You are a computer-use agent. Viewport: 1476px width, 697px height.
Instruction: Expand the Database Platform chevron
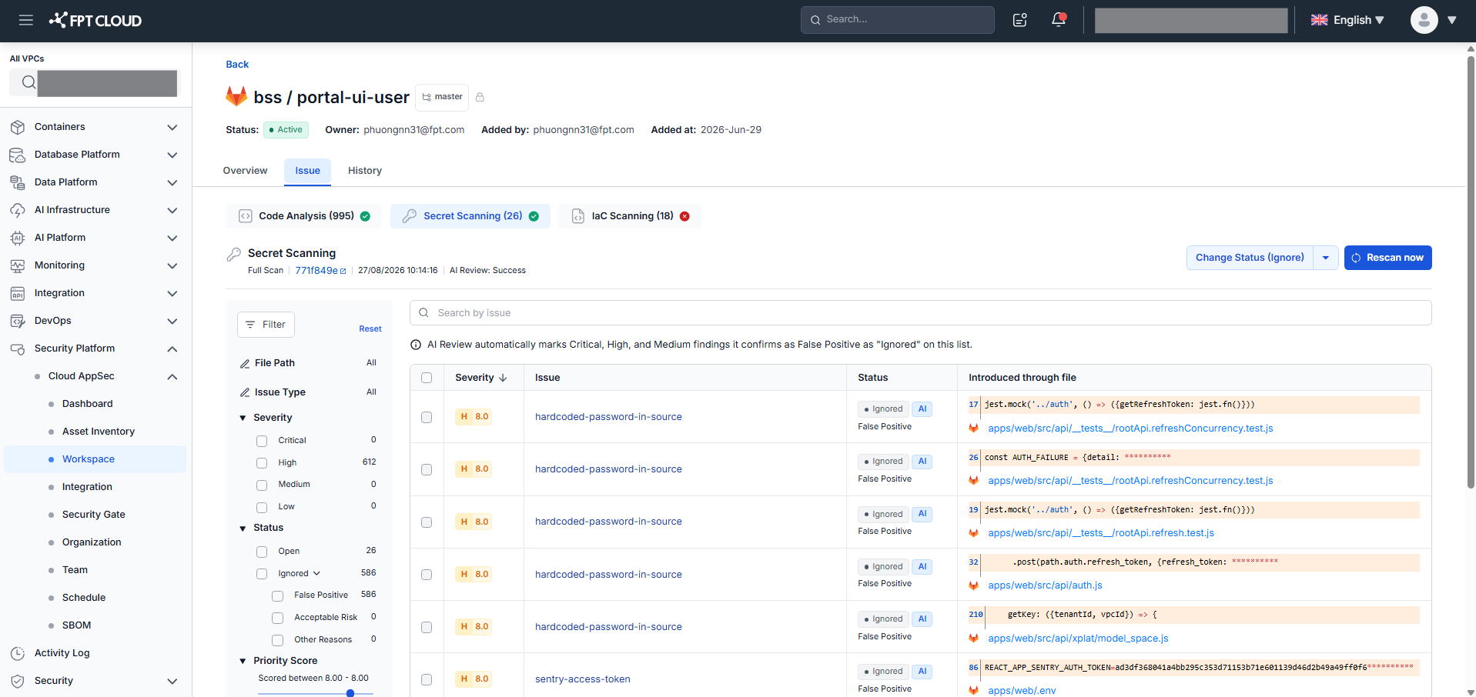click(172, 155)
